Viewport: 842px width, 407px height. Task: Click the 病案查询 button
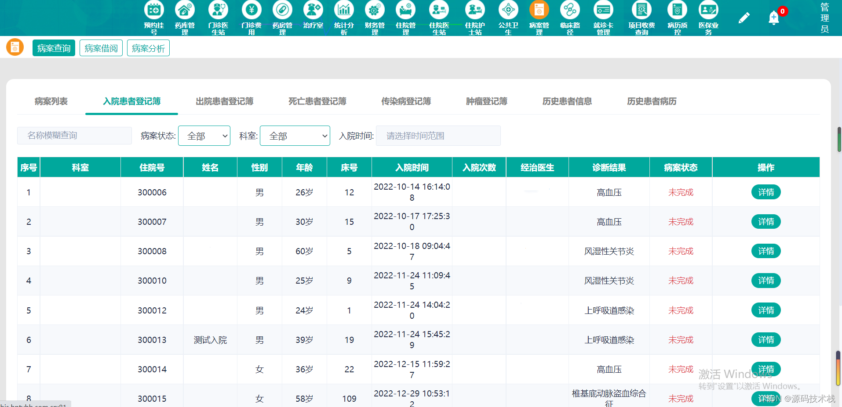click(54, 48)
